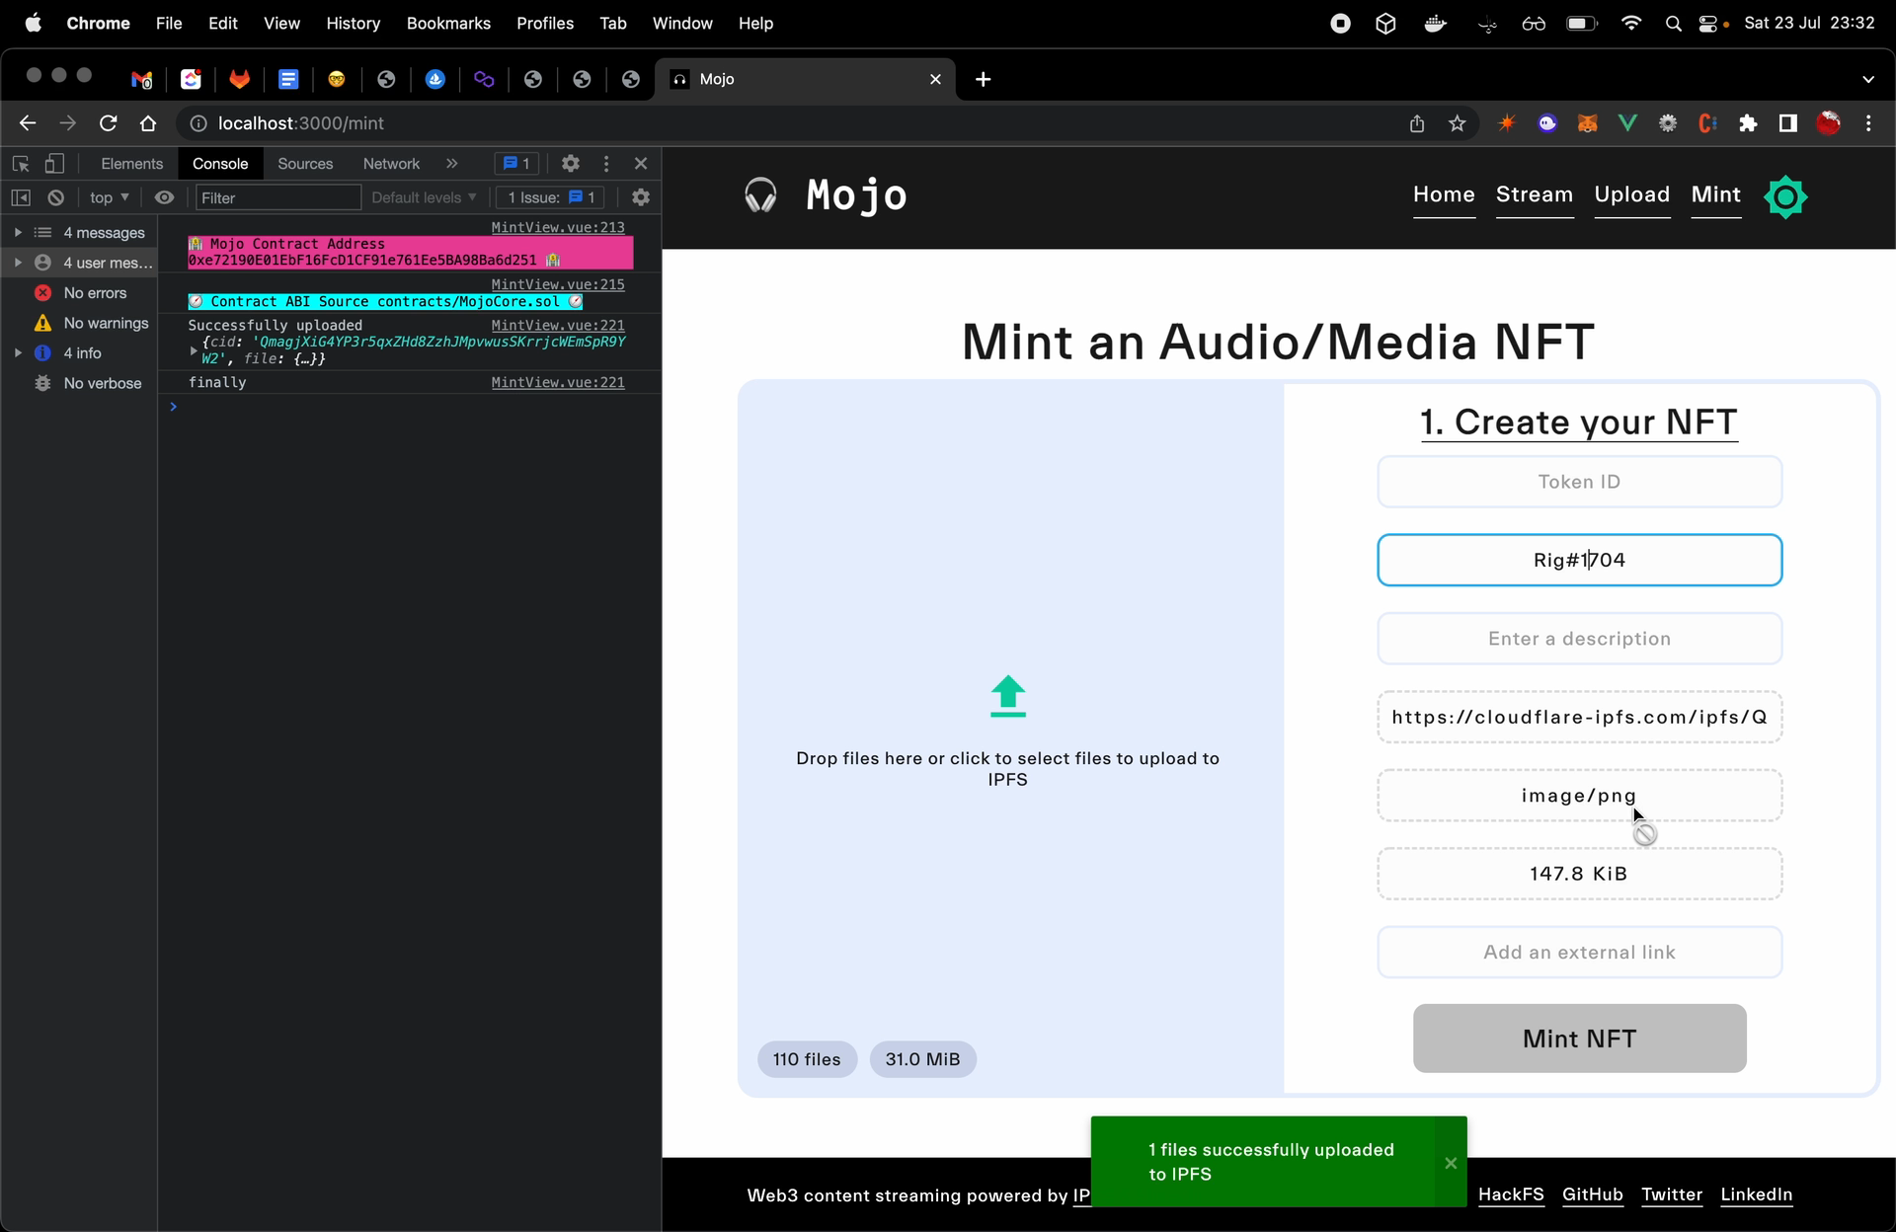This screenshot has height=1232, width=1896.
Task: Toggle the console sidebar panel
Action: 21,197
